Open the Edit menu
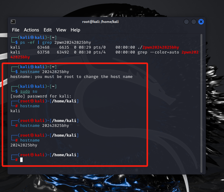Screen dimensions: 224x192 point(48,30)
